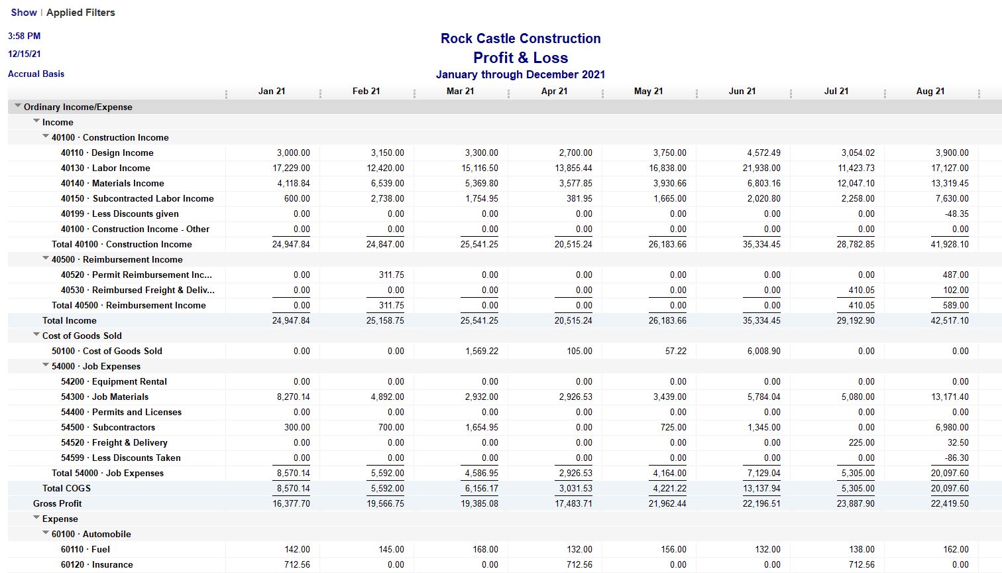Collapse the Cost of Goods Sold group
This screenshot has width=1002, height=573.
coord(36,335)
